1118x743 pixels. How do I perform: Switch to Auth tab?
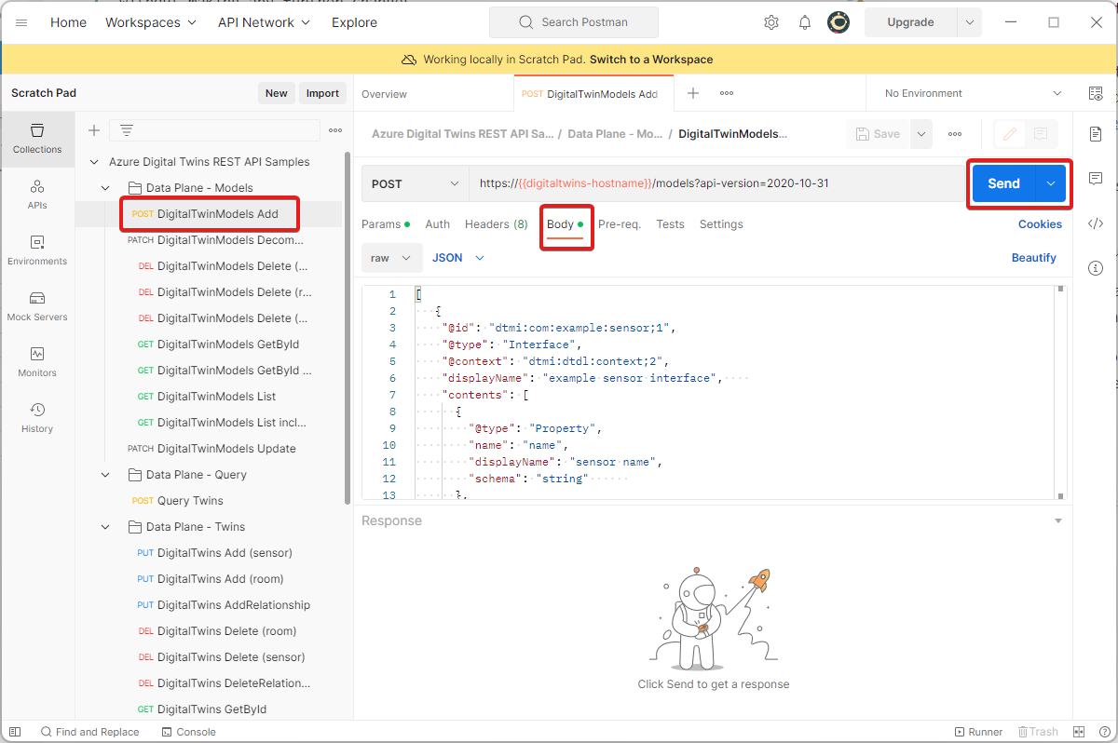pyautogui.click(x=437, y=224)
